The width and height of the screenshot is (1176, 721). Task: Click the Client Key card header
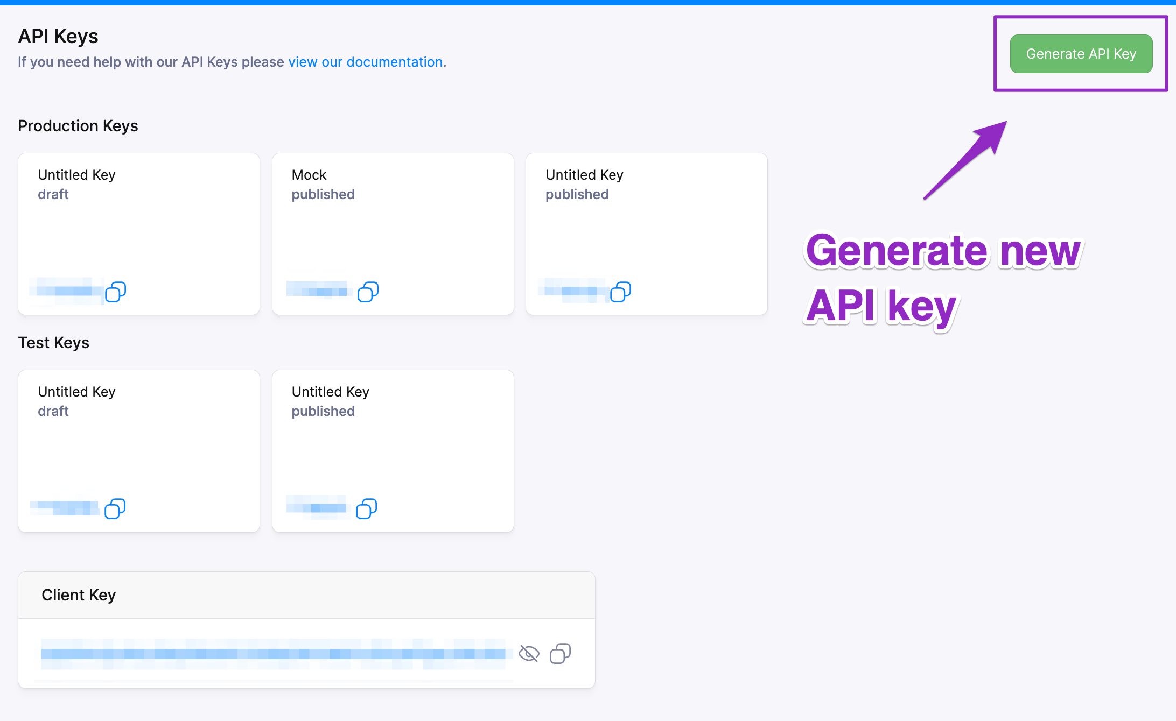pyautogui.click(x=79, y=595)
